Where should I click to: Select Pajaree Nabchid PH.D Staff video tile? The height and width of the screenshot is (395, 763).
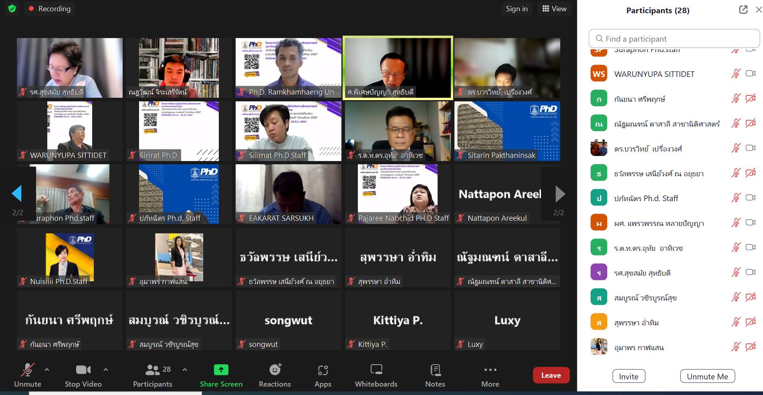(x=398, y=194)
